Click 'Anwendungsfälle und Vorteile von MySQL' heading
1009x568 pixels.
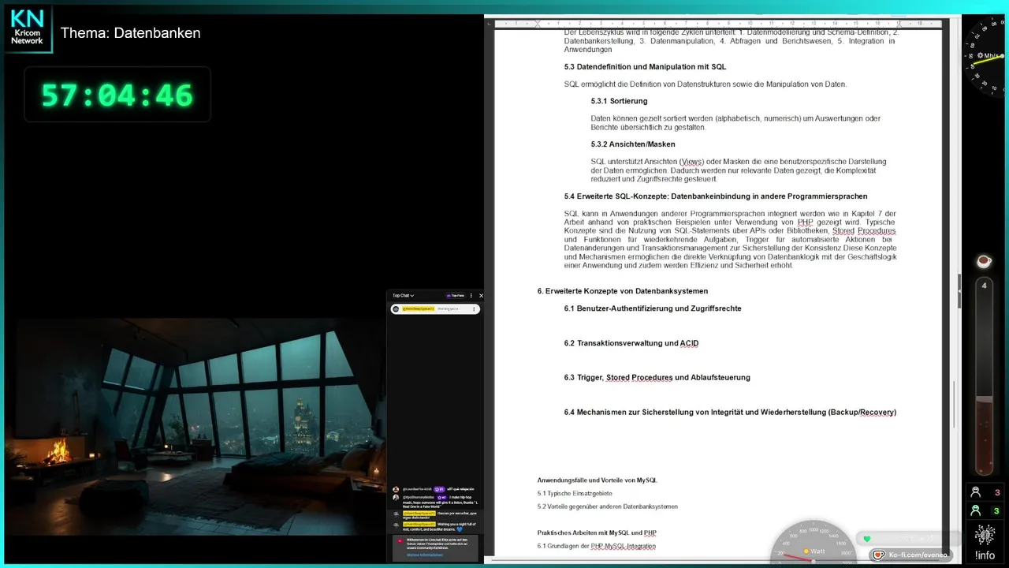598,480
